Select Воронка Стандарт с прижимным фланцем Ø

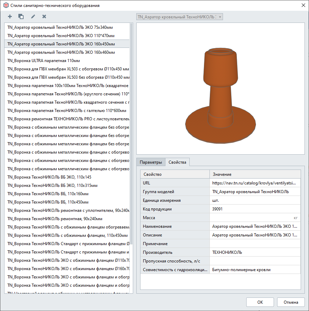click(x=67, y=244)
